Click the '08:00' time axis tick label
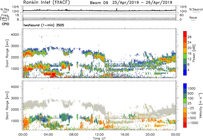The height and width of the screenshot is (140, 203). 74,135
